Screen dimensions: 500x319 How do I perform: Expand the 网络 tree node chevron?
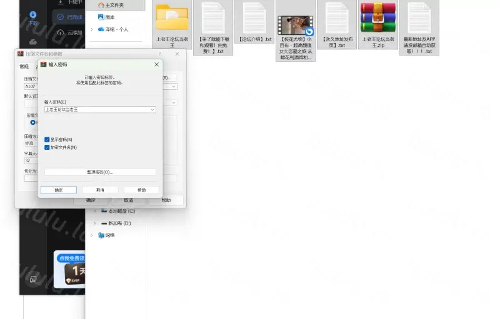pos(92,235)
